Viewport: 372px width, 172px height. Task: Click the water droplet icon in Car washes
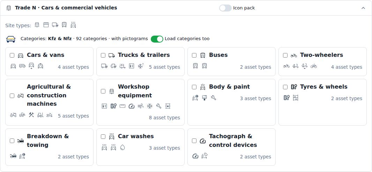click(122, 148)
